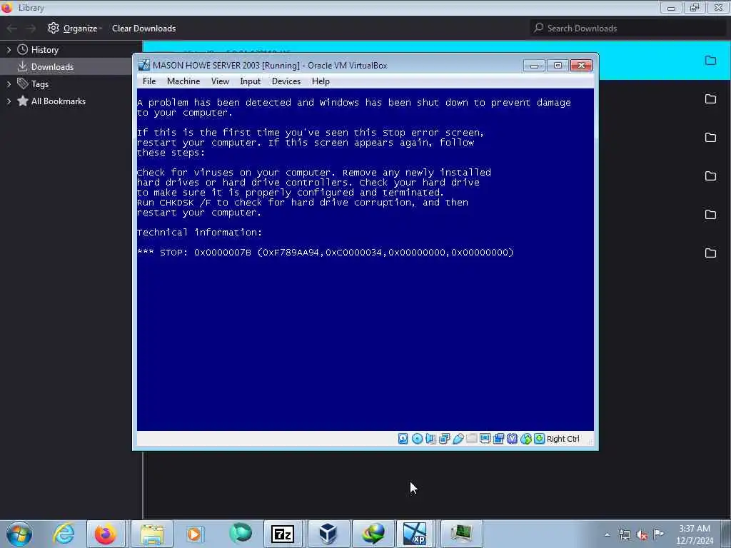731x548 pixels.
Task: Click the greyed shared folders indicator in VirtualBox status bar
Action: pos(471,439)
